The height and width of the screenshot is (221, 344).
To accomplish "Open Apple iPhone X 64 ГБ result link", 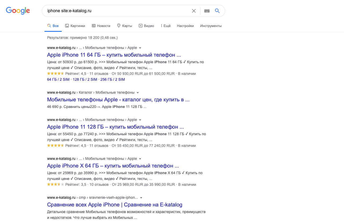I will [113, 166].
